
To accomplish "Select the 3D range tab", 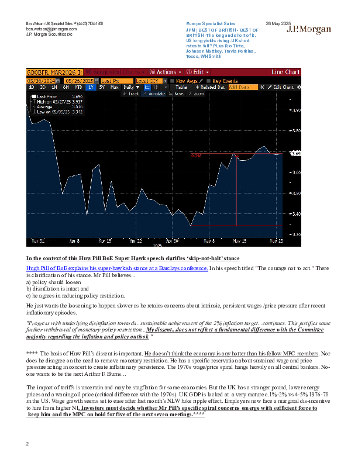I will pos(43,87).
